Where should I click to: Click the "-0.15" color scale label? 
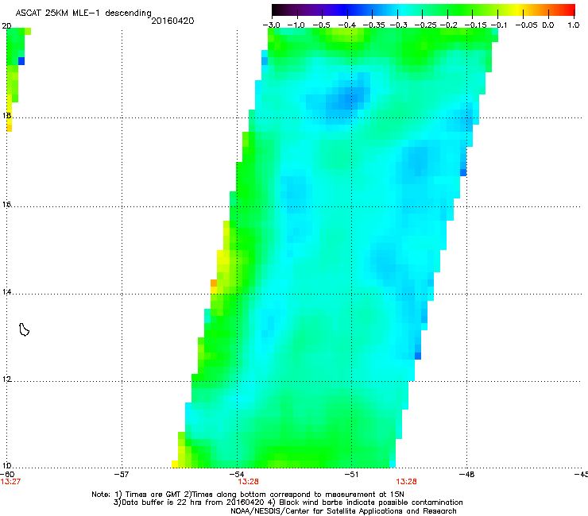point(475,25)
